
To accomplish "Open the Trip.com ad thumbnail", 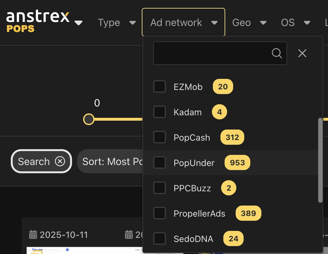I will [x=84, y=251].
